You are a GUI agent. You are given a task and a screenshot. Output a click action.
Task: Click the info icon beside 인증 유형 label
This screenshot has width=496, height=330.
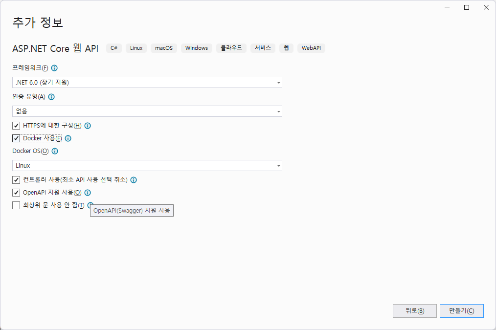click(51, 97)
